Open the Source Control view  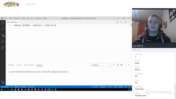coord(3,35)
